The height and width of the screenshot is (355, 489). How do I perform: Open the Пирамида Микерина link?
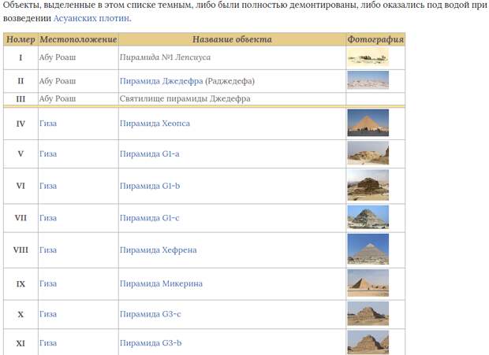pos(161,283)
